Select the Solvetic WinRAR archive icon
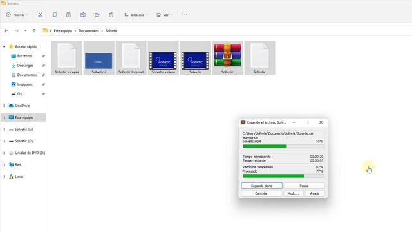The image size is (412, 232). [x=227, y=58]
